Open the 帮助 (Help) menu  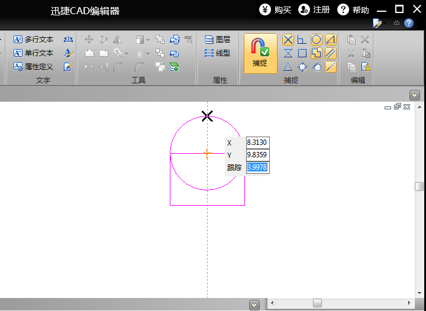tap(353, 9)
